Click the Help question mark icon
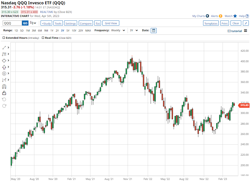 tap(247, 16)
